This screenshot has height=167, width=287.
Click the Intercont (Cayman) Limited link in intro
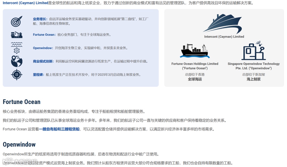[x=26, y=3]
